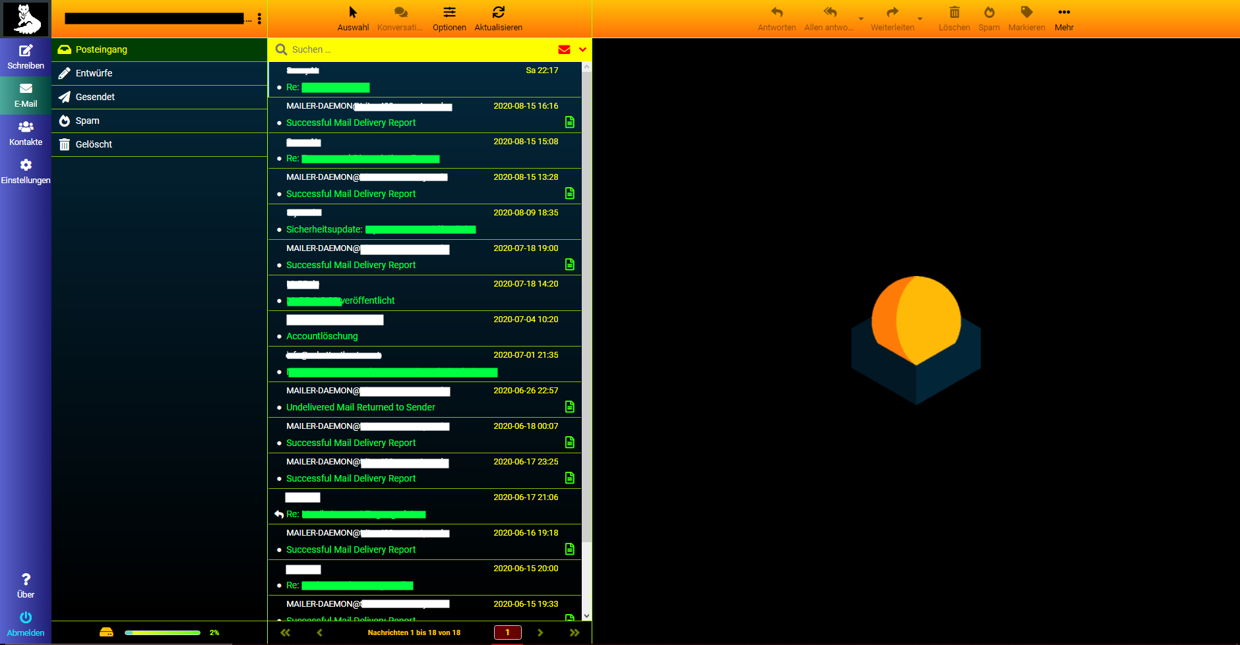Click the Auswahl selection tool

point(353,13)
